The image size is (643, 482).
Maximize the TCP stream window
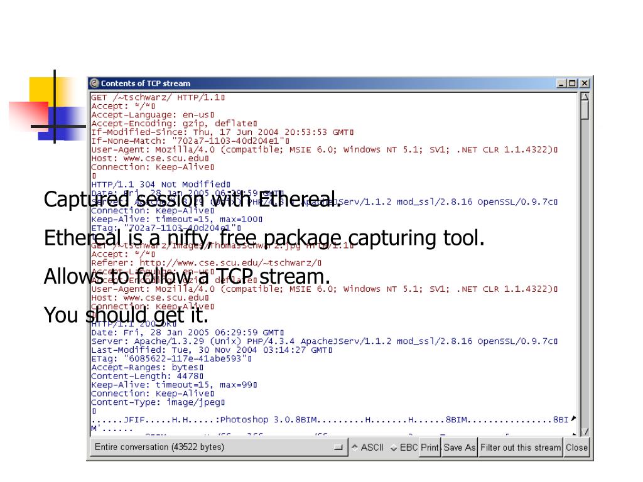coord(571,83)
